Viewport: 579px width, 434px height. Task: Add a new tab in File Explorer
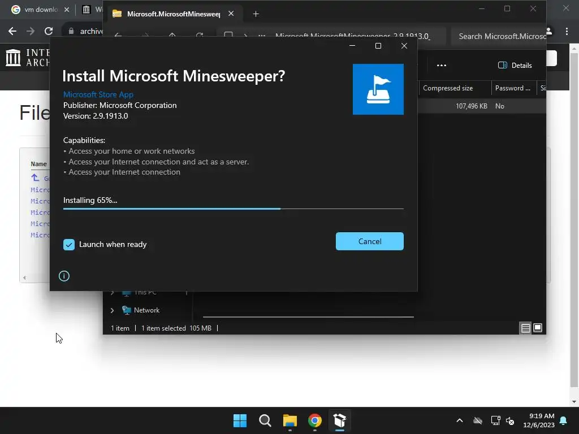(256, 14)
